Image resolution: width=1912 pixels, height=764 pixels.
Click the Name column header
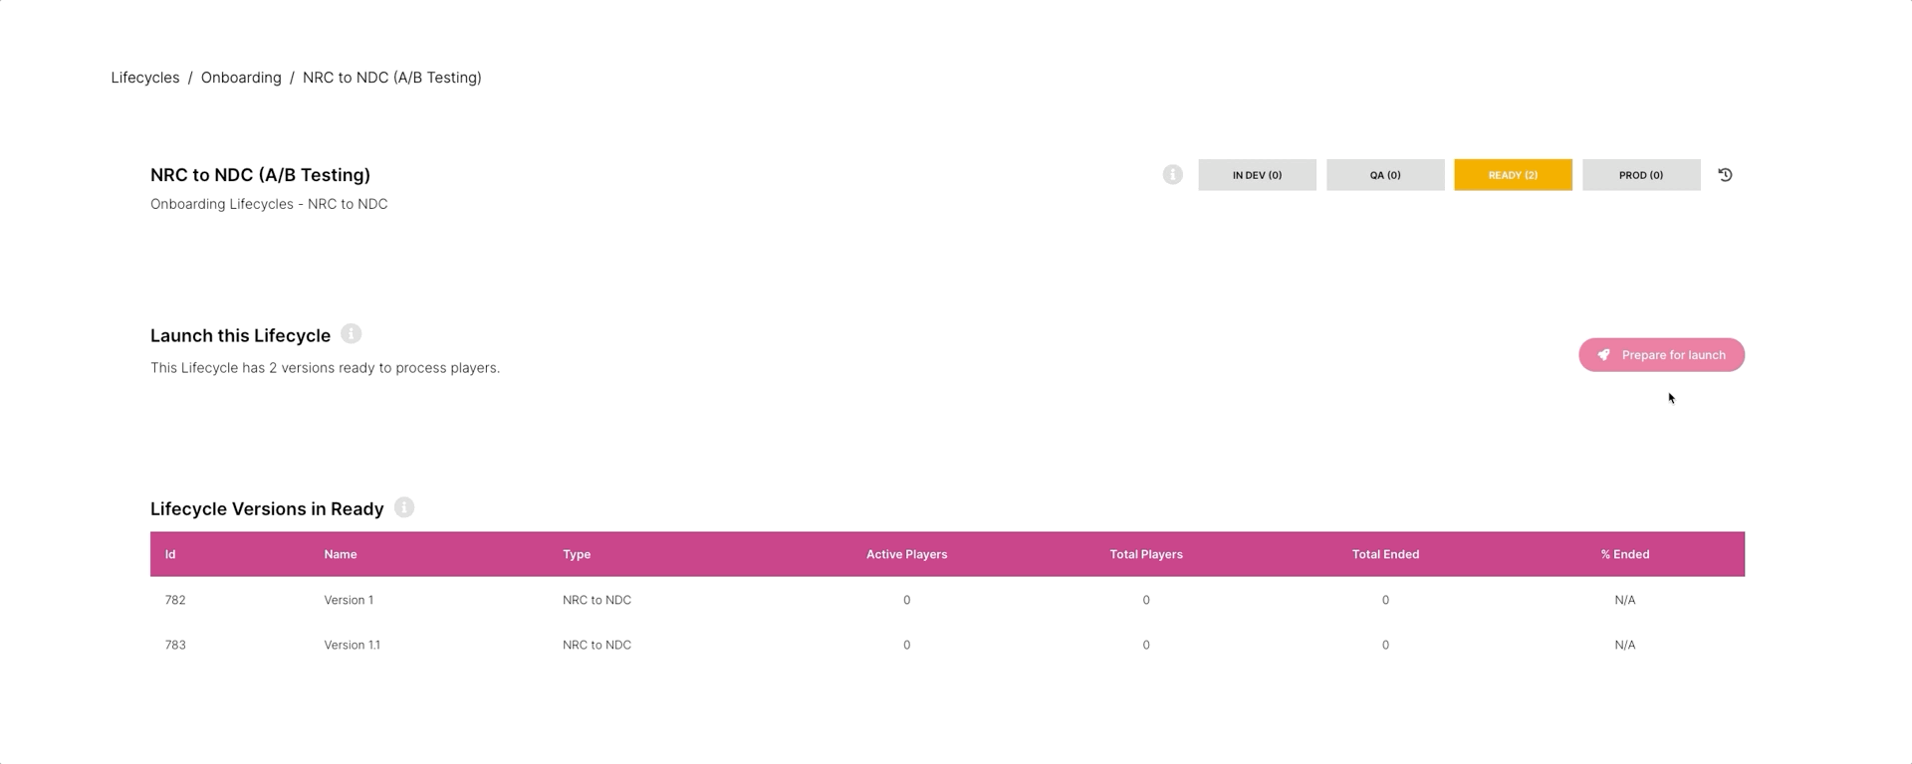[340, 554]
